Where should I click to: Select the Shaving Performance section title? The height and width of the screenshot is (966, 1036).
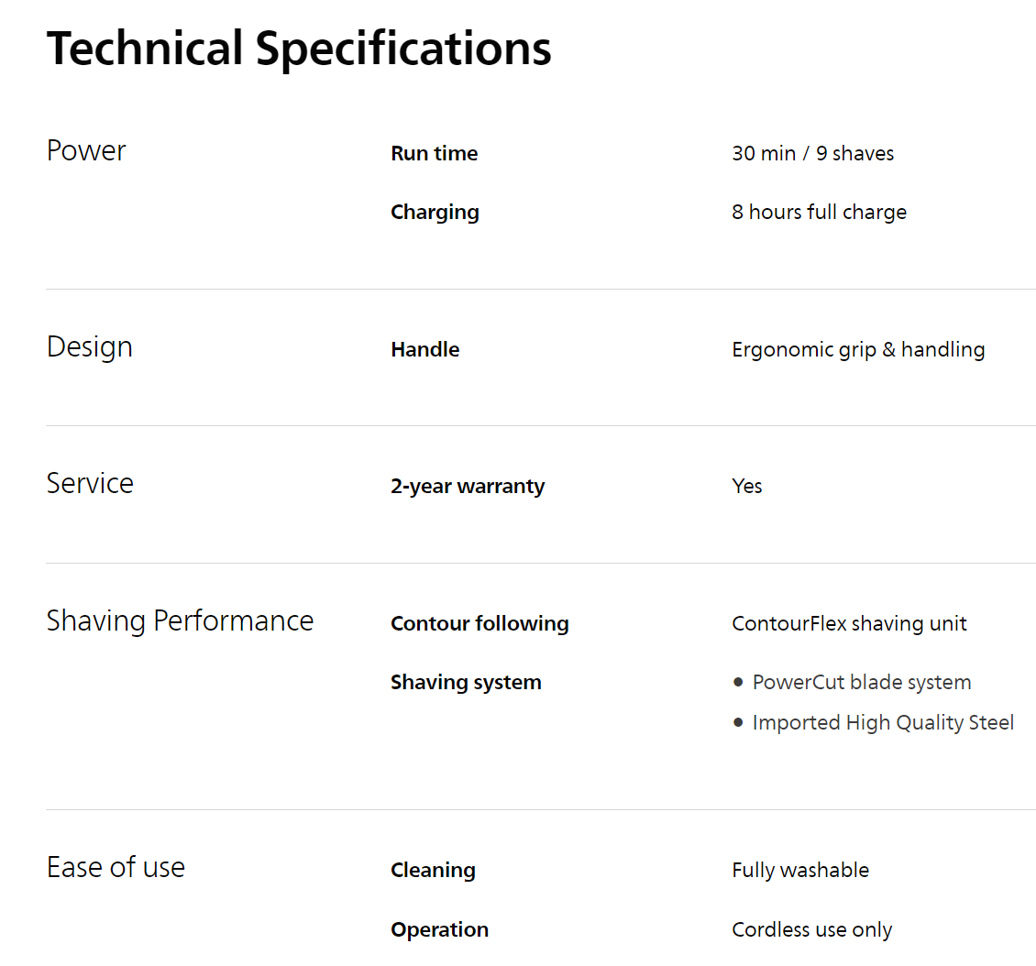[180, 621]
